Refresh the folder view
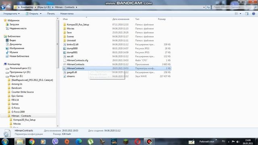This screenshot has width=258, height=145. [208, 7]
